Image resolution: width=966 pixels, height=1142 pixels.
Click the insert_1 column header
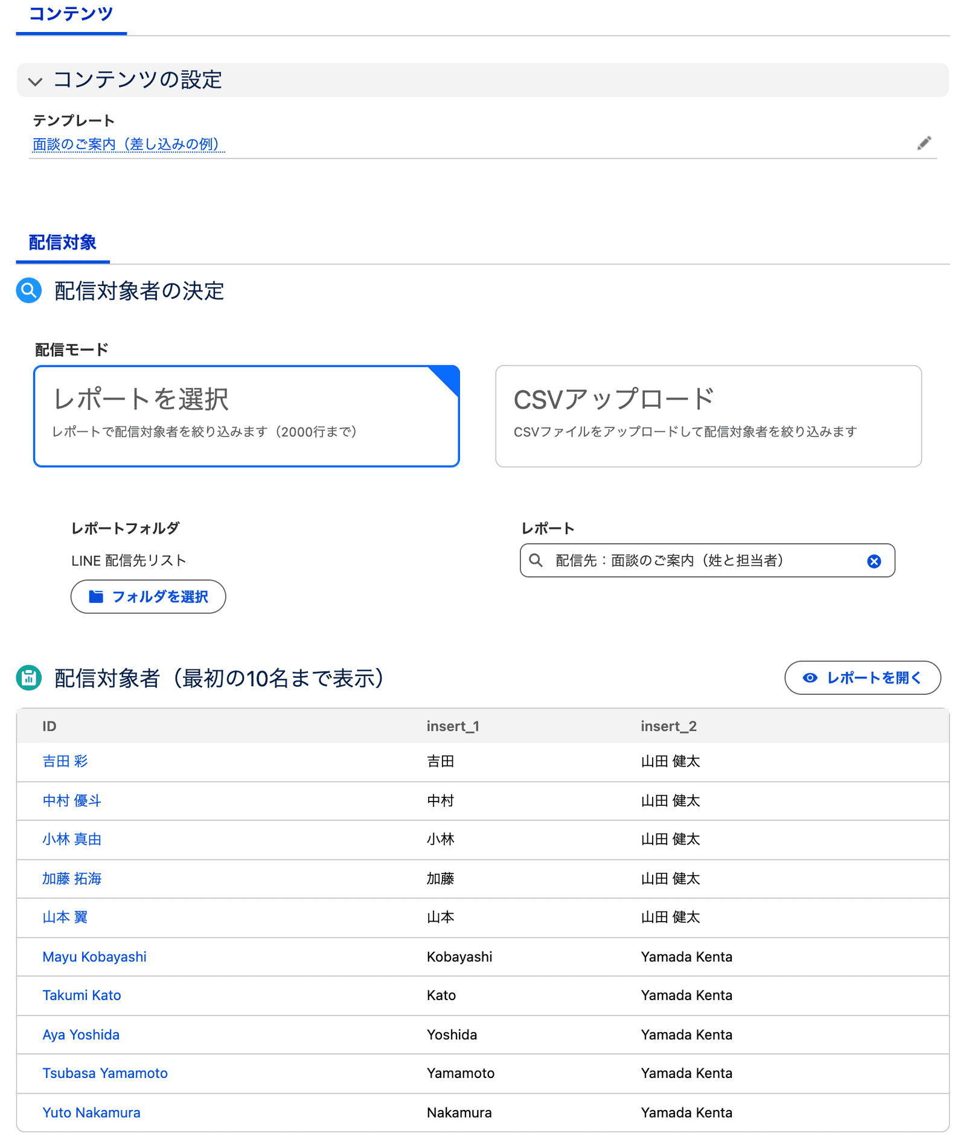453,726
